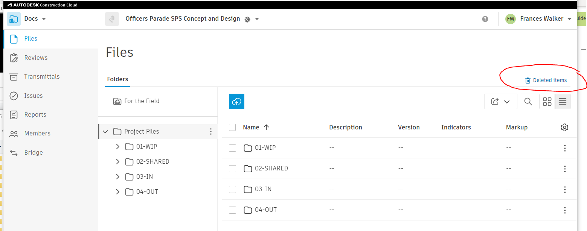The height and width of the screenshot is (231, 587).
Task: Select the 04-OUT row checkbox
Action: (x=232, y=210)
